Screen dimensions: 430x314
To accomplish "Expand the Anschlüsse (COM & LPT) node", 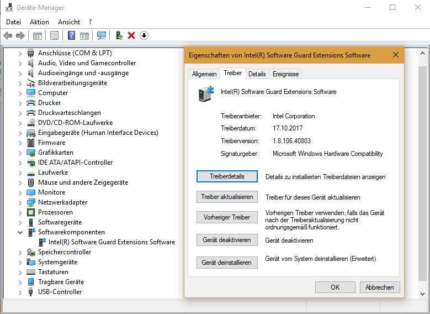I will (20, 54).
